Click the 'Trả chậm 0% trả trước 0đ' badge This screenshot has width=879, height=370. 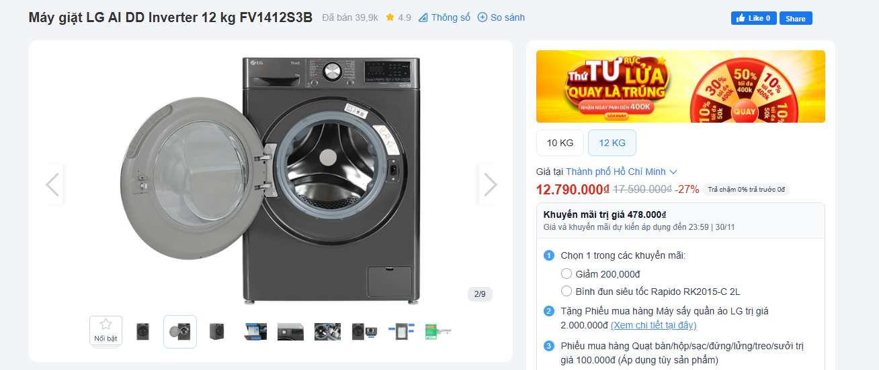point(746,189)
